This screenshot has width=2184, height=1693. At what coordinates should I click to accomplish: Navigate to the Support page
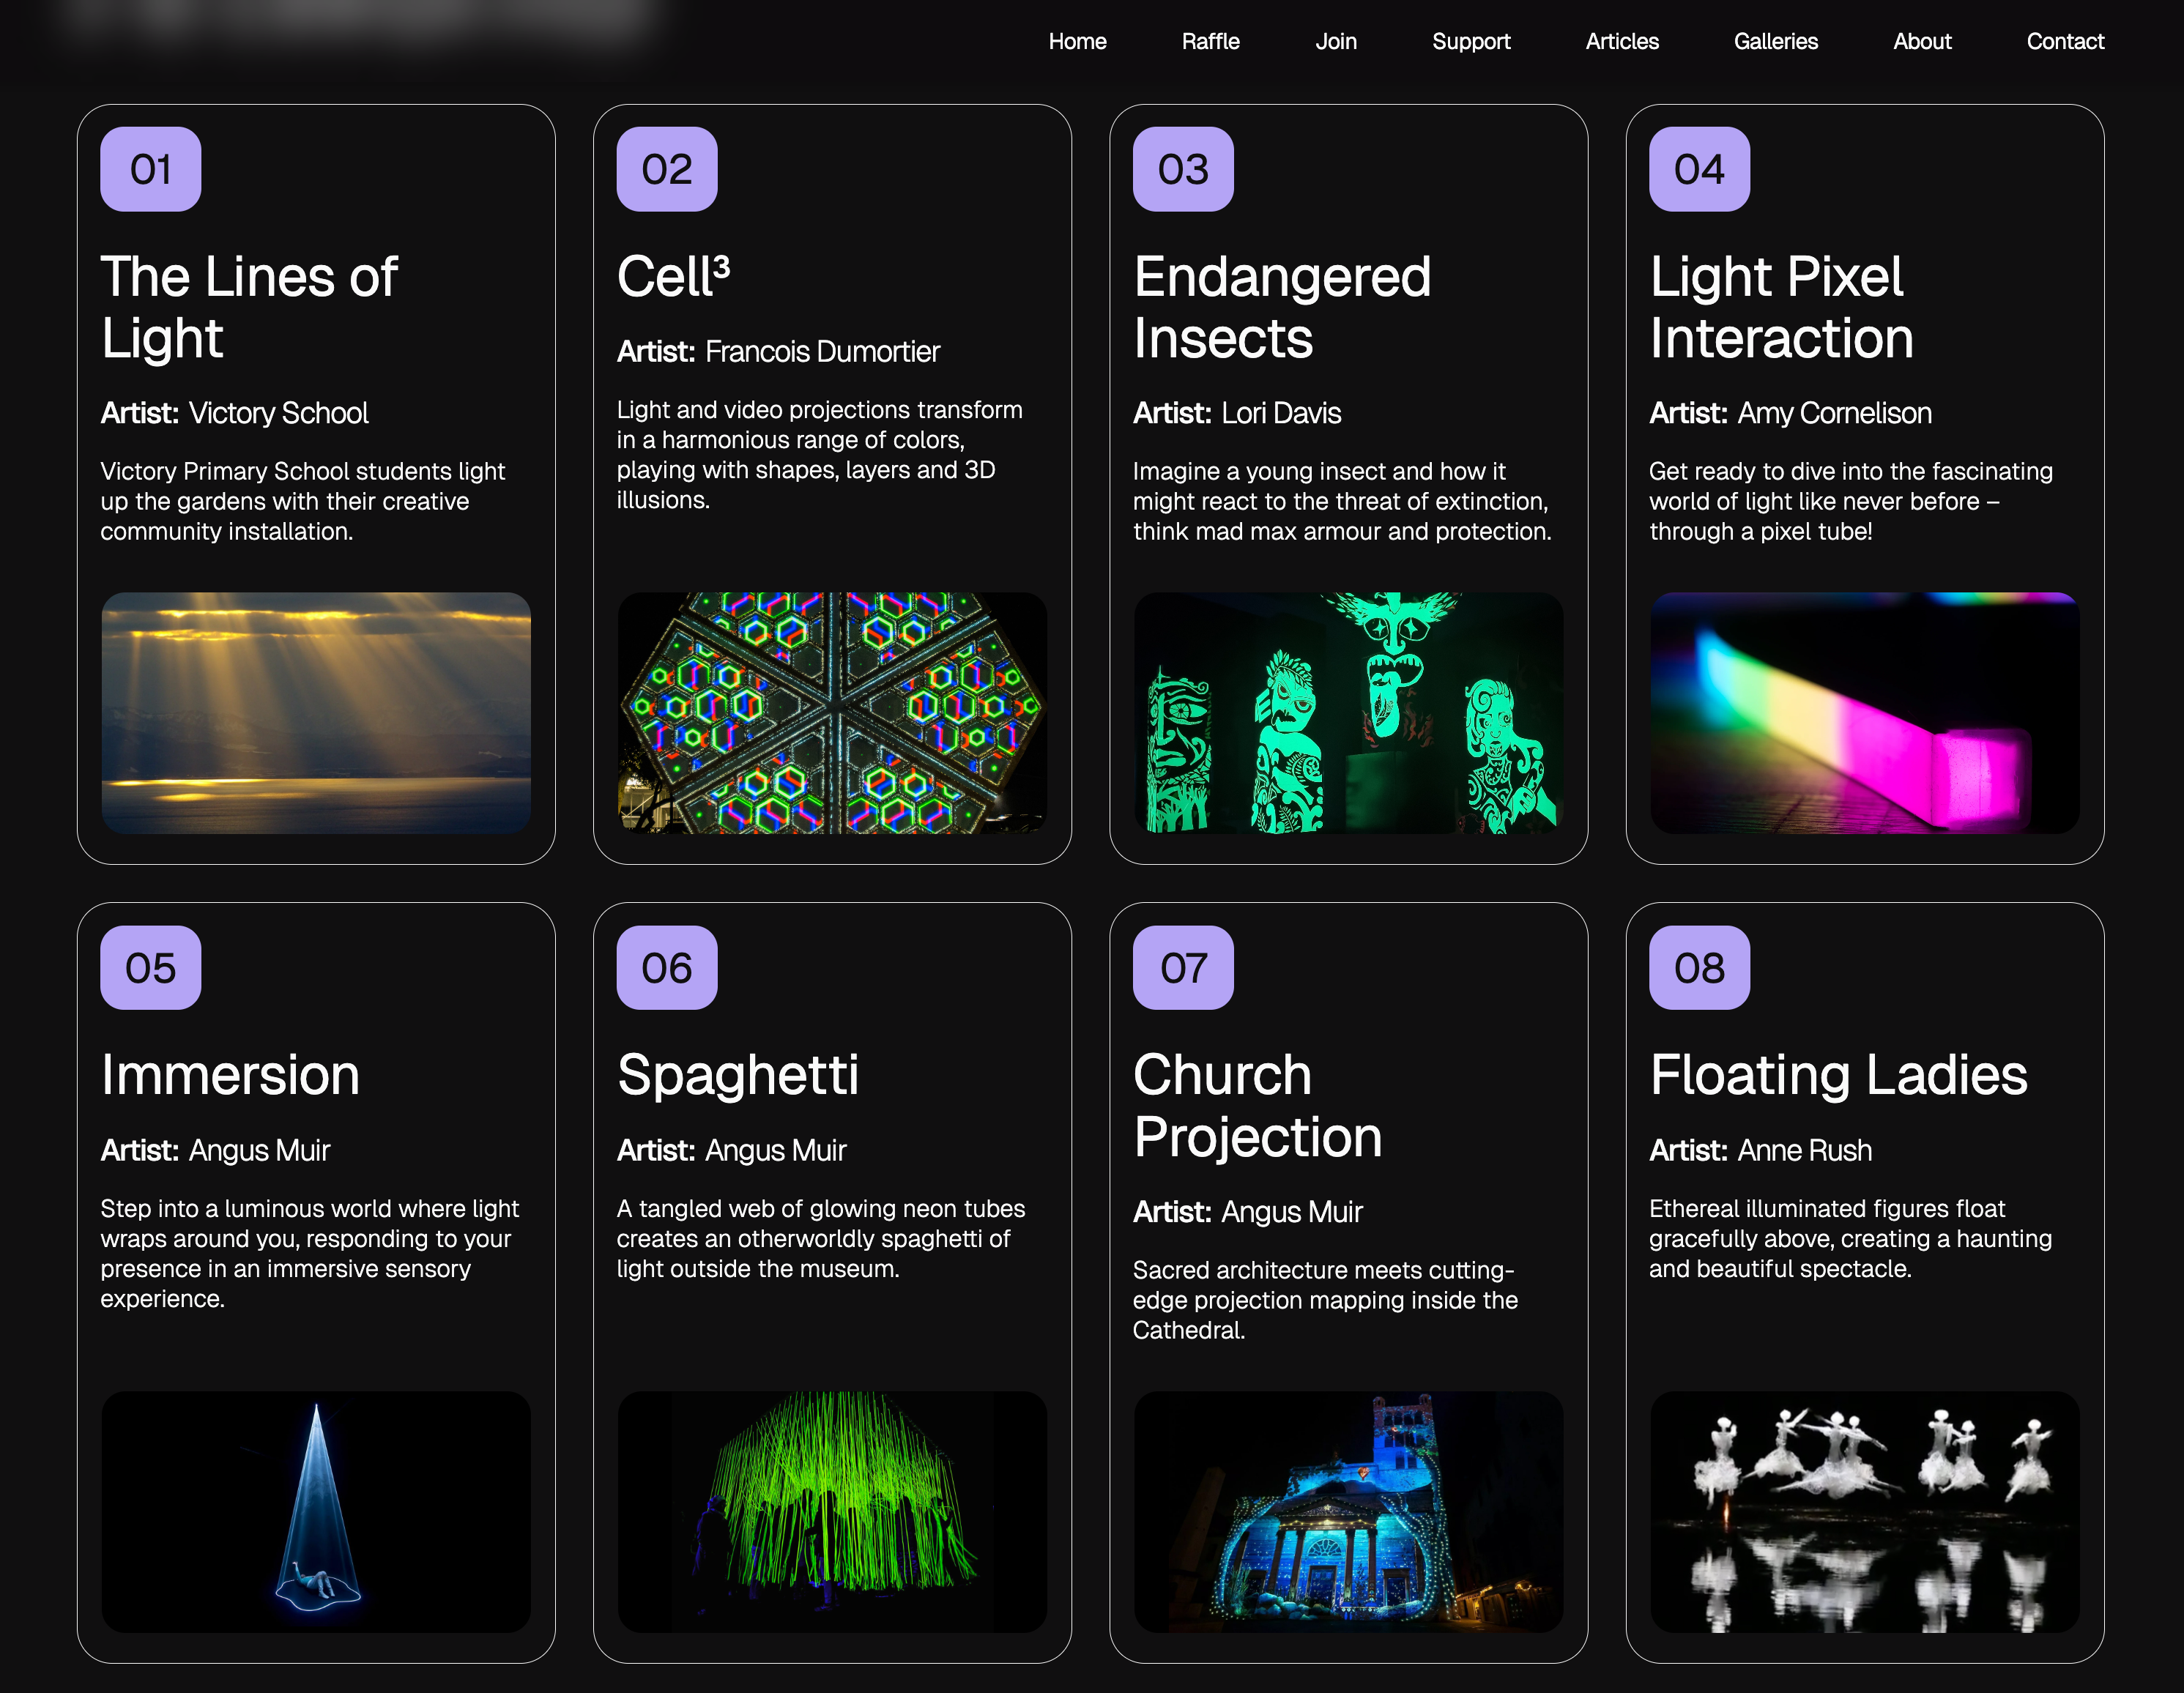[x=1470, y=41]
